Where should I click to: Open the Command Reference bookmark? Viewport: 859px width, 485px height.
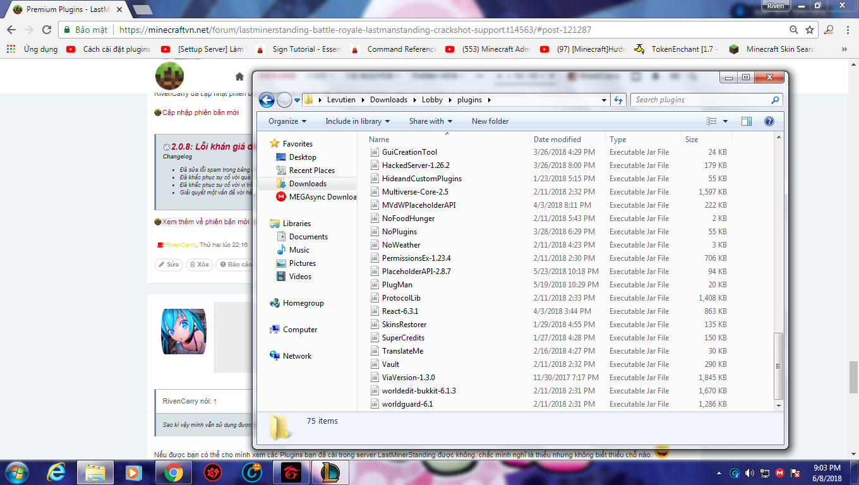point(394,49)
